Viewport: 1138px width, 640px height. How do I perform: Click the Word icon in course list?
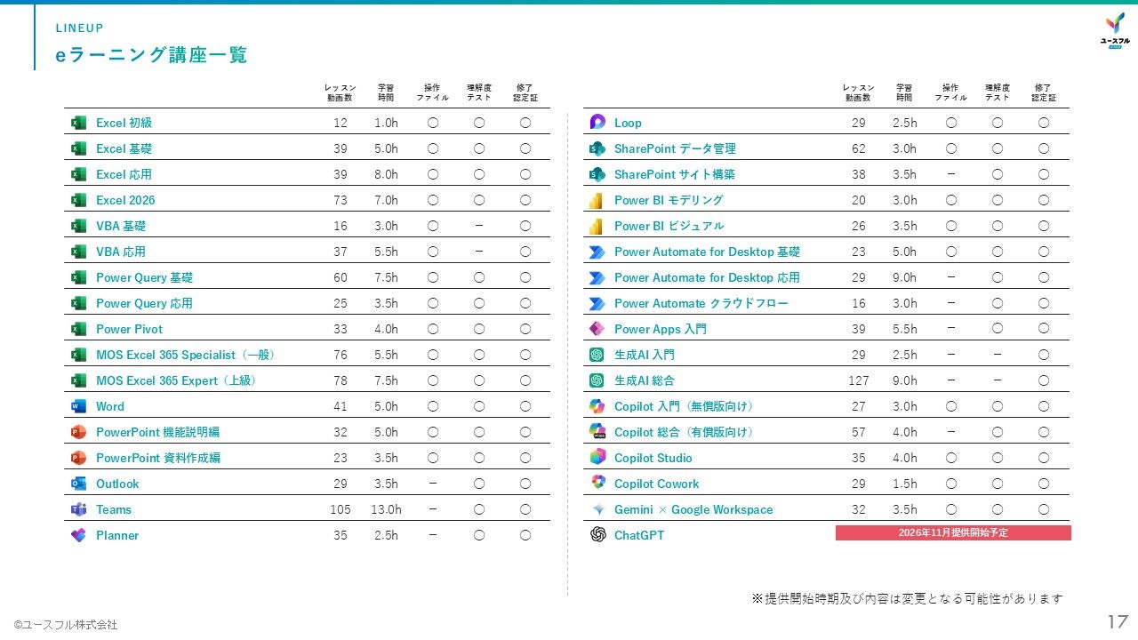pos(78,406)
